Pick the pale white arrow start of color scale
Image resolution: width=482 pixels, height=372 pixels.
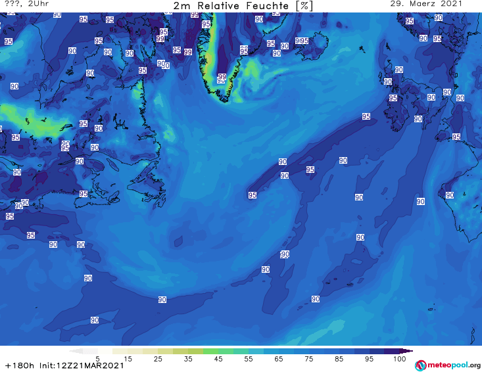[76, 351]
